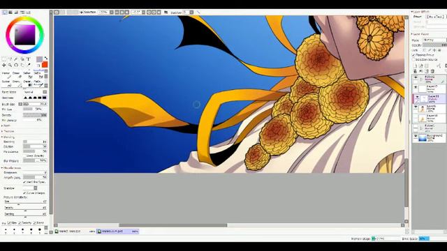Screen dimensions: 447x251
Task: Open the zoom percentage dropdown in toolbar
Action: point(112,13)
